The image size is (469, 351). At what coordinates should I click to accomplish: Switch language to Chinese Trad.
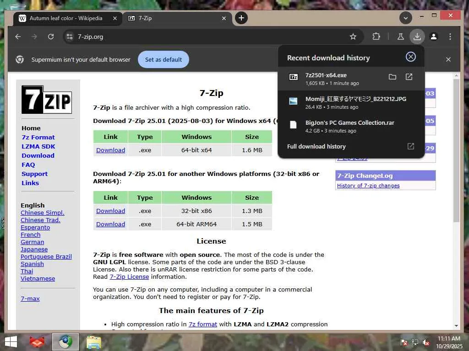40,220
